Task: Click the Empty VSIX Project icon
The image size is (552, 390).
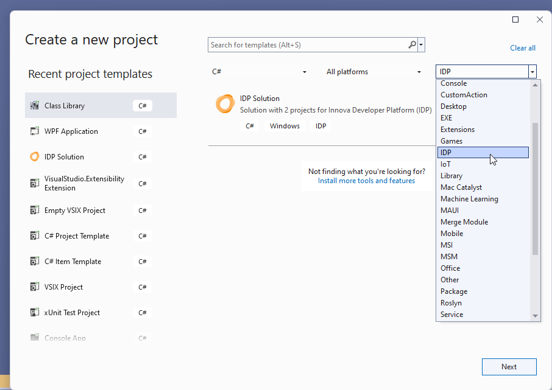Action: pos(35,211)
